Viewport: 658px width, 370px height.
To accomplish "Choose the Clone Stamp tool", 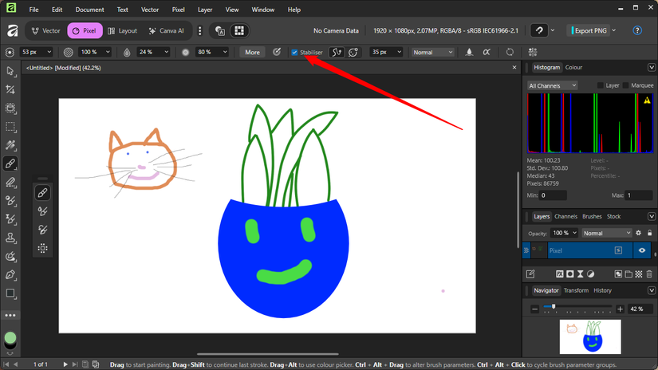I will (x=10, y=238).
